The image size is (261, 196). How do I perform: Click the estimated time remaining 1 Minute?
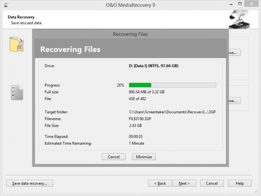point(137,143)
